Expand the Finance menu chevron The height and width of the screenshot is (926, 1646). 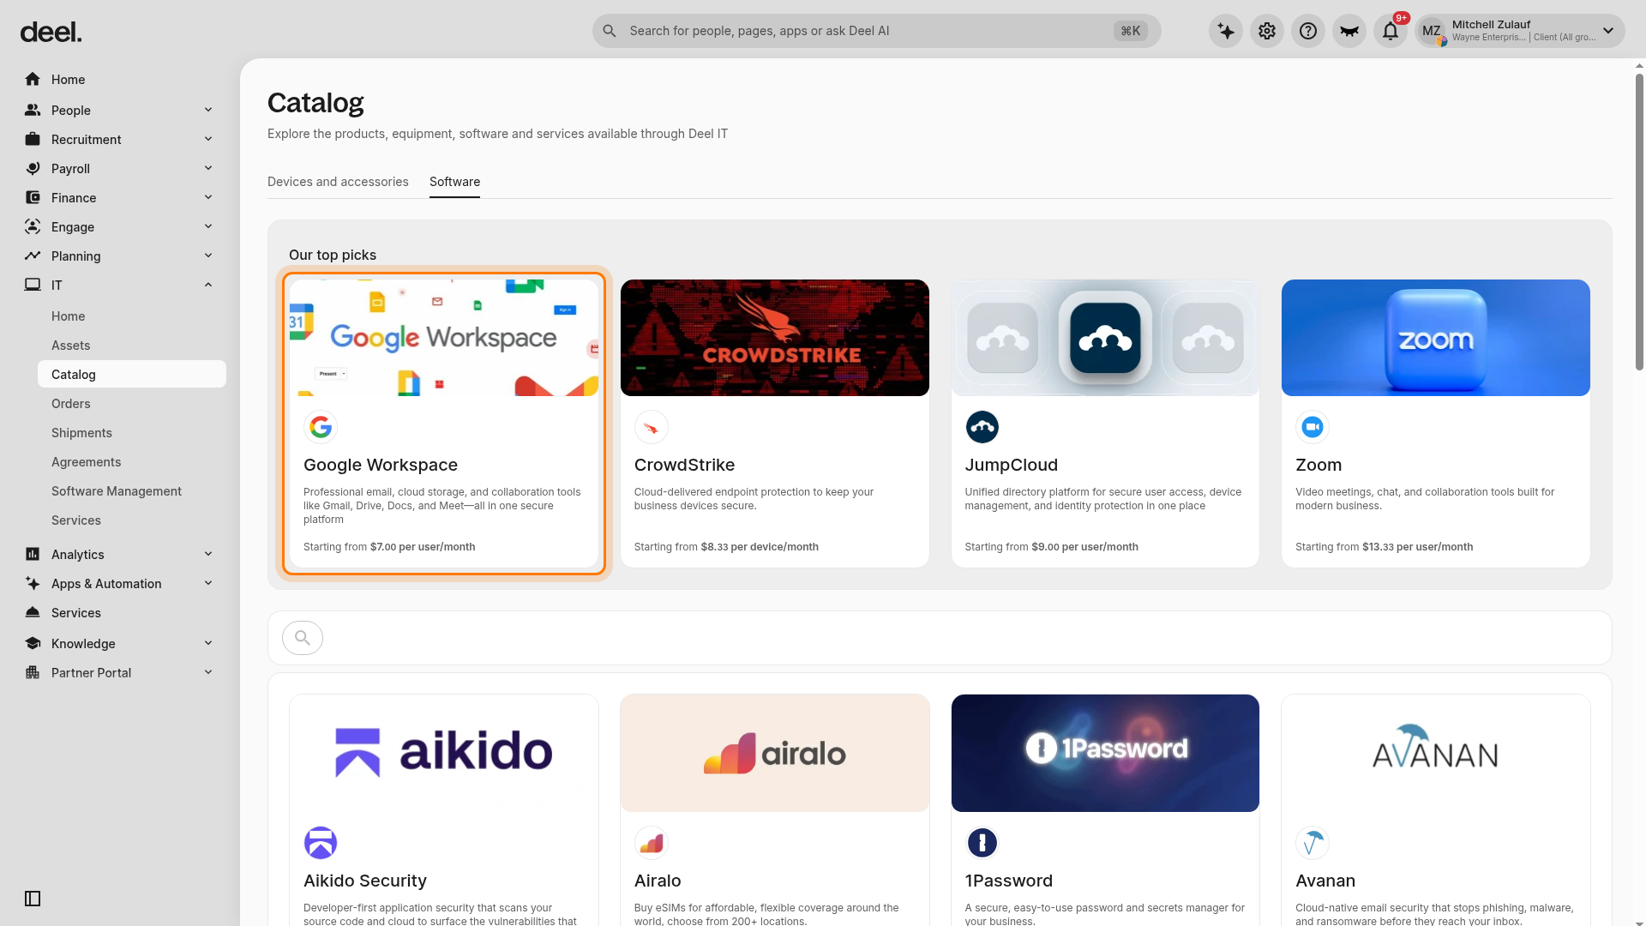(208, 197)
